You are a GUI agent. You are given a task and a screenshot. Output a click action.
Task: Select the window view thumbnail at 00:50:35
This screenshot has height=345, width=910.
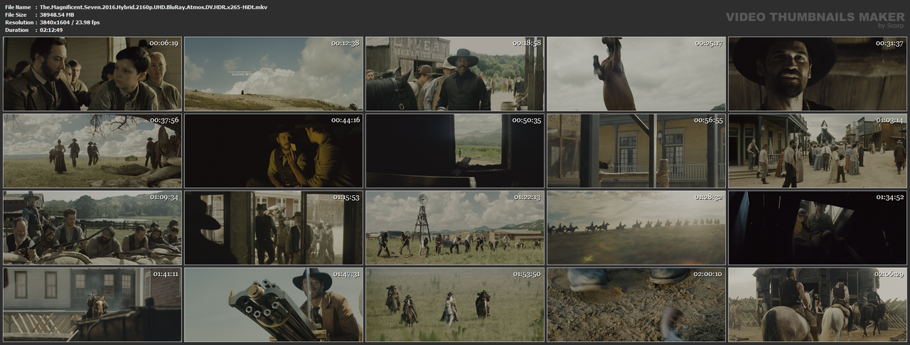coord(455,150)
